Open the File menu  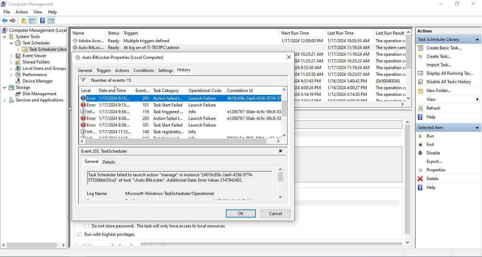click(x=7, y=12)
